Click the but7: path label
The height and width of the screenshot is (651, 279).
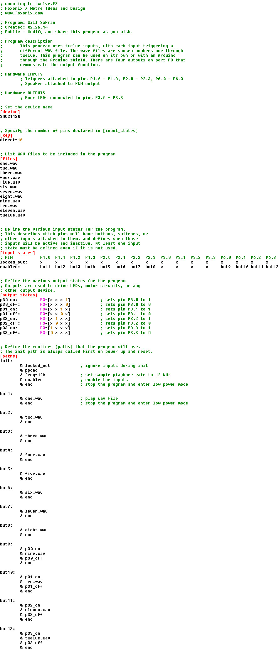6,507
